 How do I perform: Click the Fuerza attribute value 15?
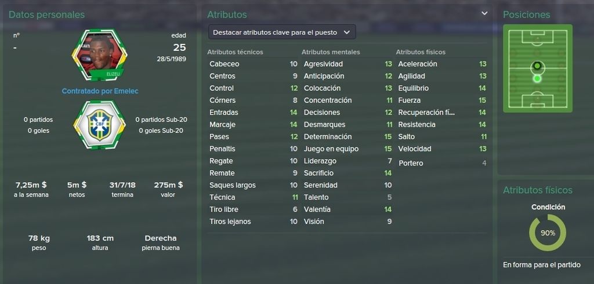tap(482, 101)
